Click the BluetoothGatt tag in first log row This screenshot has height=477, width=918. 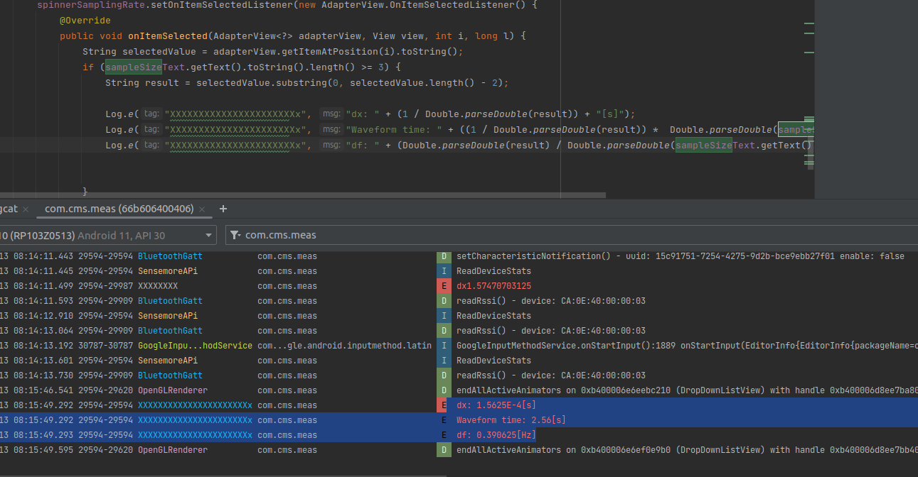point(170,256)
